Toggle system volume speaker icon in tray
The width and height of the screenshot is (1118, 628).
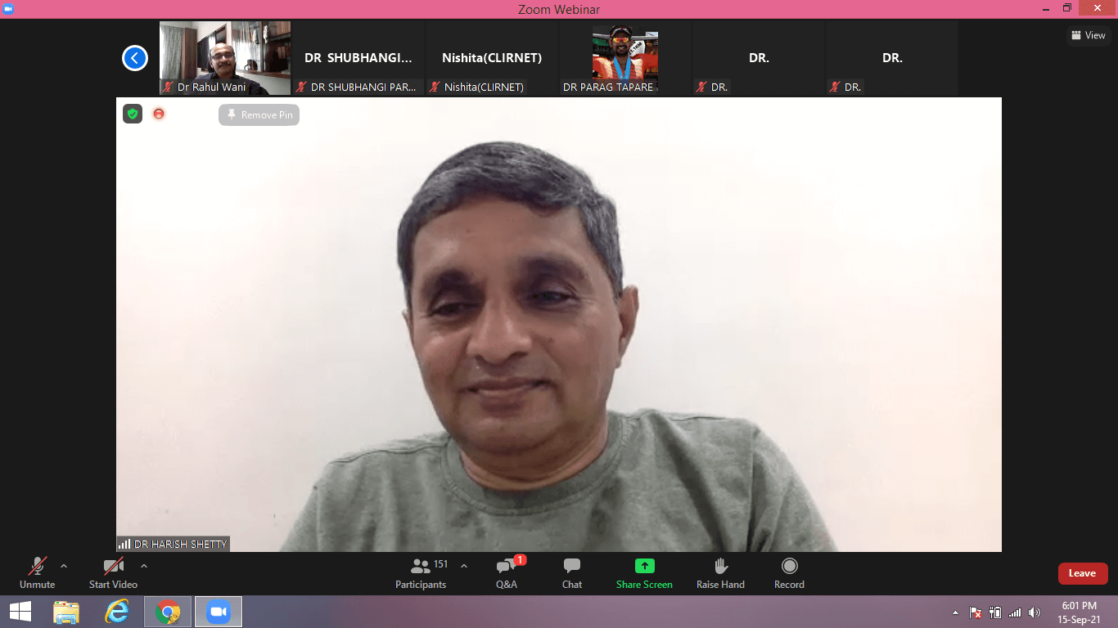1035,612
